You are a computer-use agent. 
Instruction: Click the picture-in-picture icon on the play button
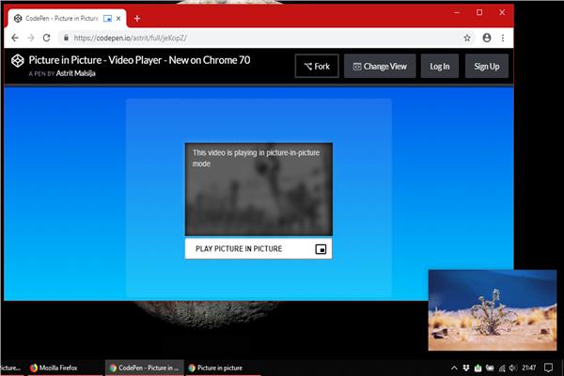tap(321, 249)
